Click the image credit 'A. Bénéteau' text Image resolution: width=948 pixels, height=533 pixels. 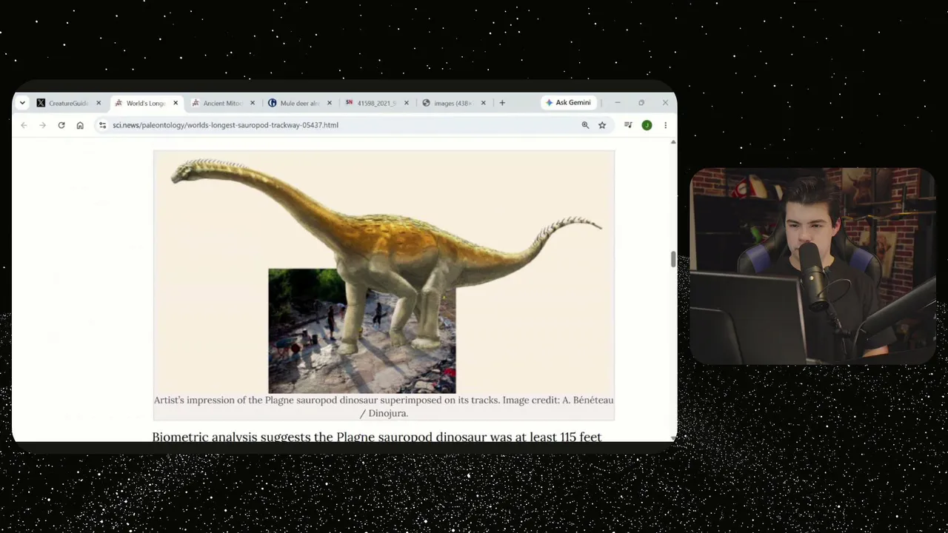(588, 400)
